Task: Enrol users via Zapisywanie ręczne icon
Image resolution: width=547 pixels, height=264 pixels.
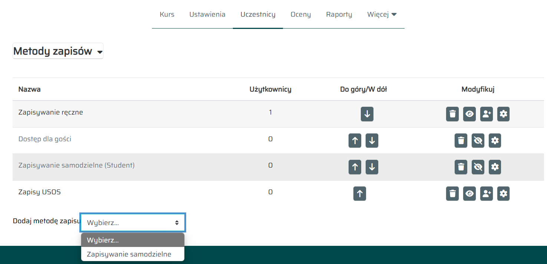Action: point(487,114)
